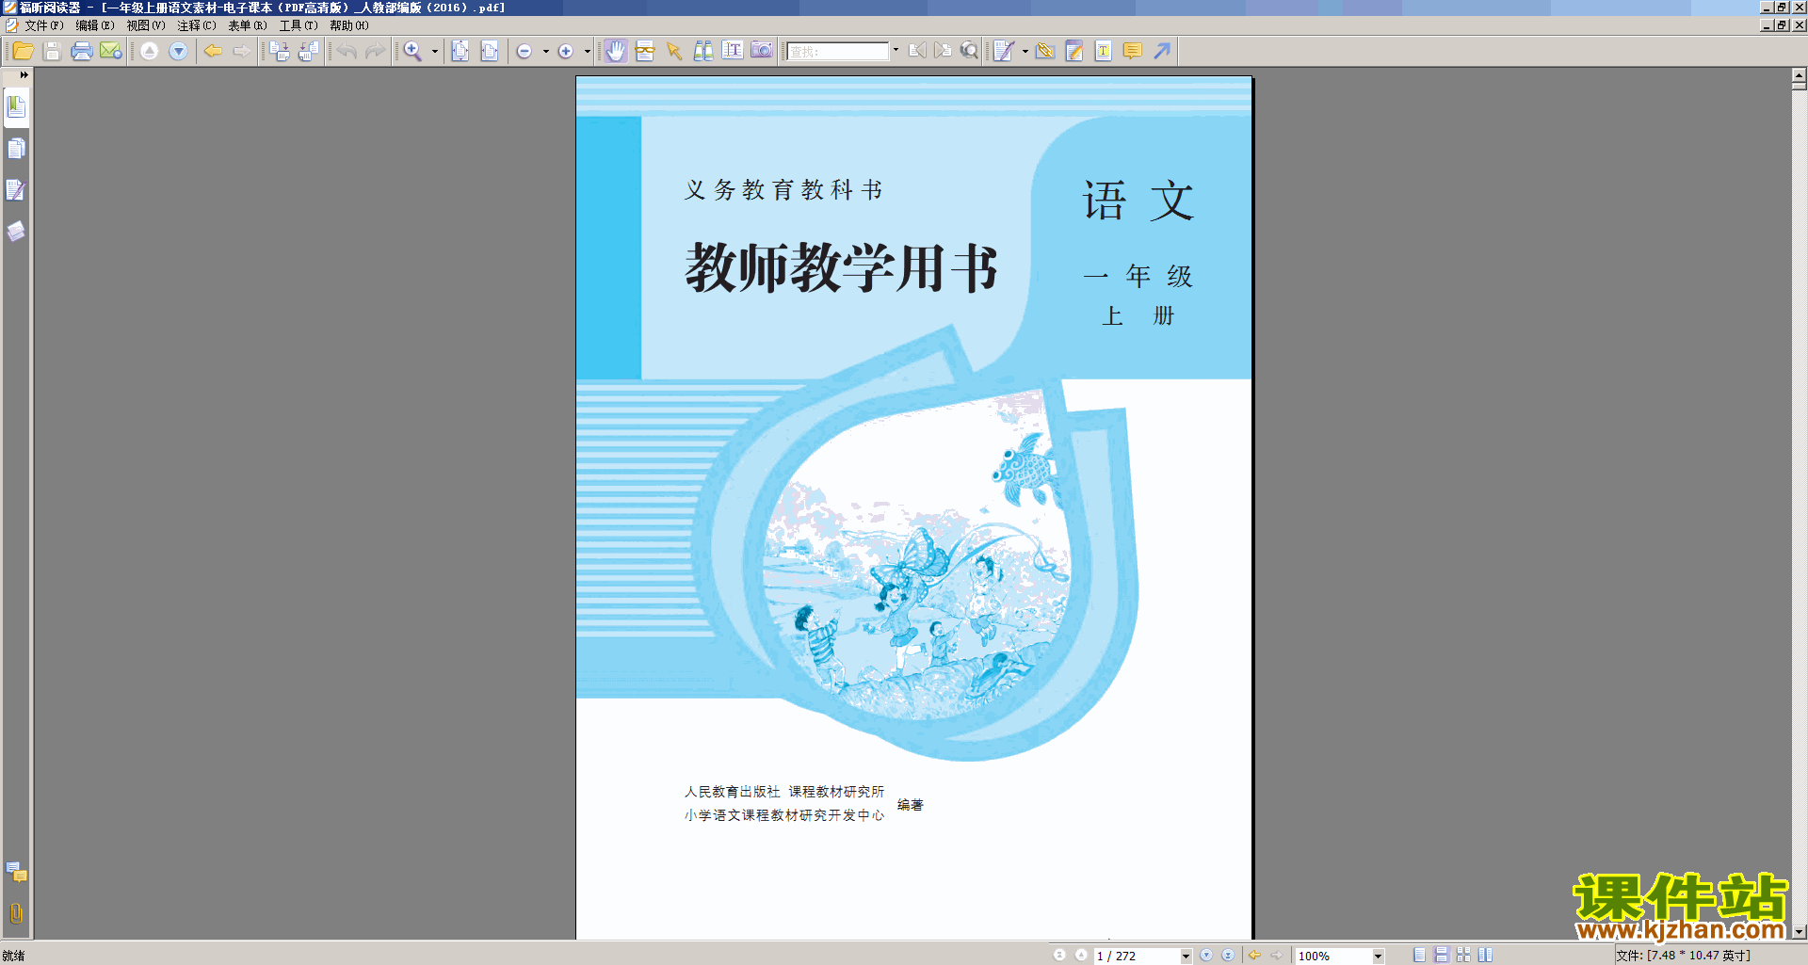Image resolution: width=1808 pixels, height=965 pixels.
Task: Select the Typewriter text tool
Action: 1104,51
